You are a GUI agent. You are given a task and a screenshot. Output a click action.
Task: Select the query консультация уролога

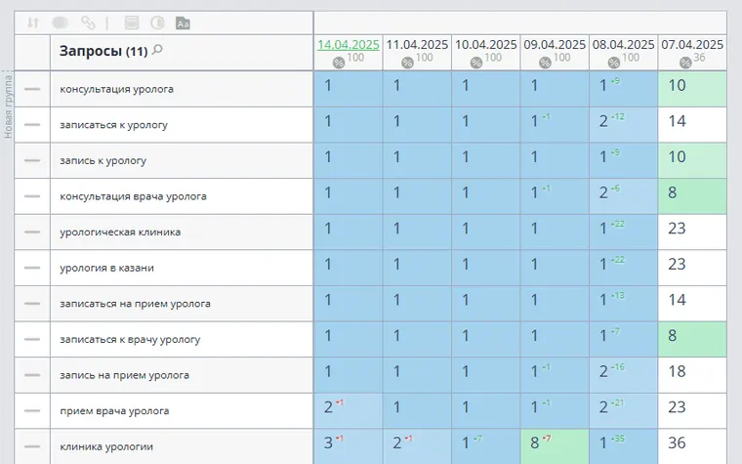[116, 89]
